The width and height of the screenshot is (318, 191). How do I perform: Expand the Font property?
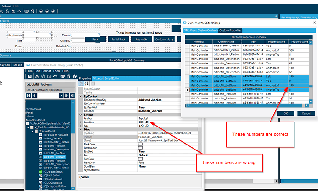point(81,156)
